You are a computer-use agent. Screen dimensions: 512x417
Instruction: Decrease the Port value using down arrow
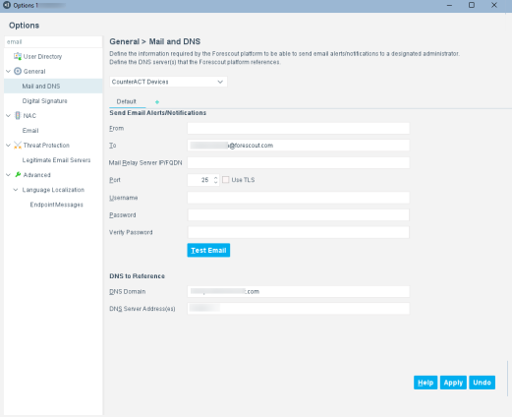point(215,182)
